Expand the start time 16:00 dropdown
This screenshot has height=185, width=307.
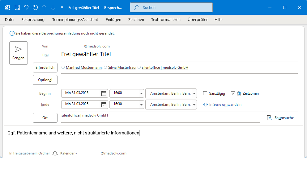(141, 93)
